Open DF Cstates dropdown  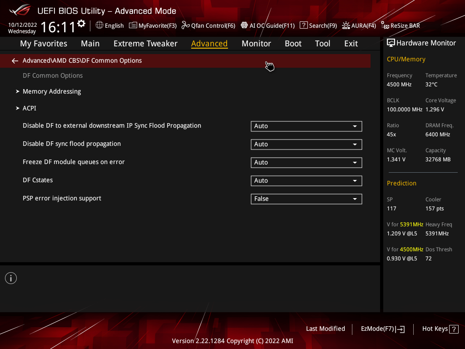pos(307,181)
